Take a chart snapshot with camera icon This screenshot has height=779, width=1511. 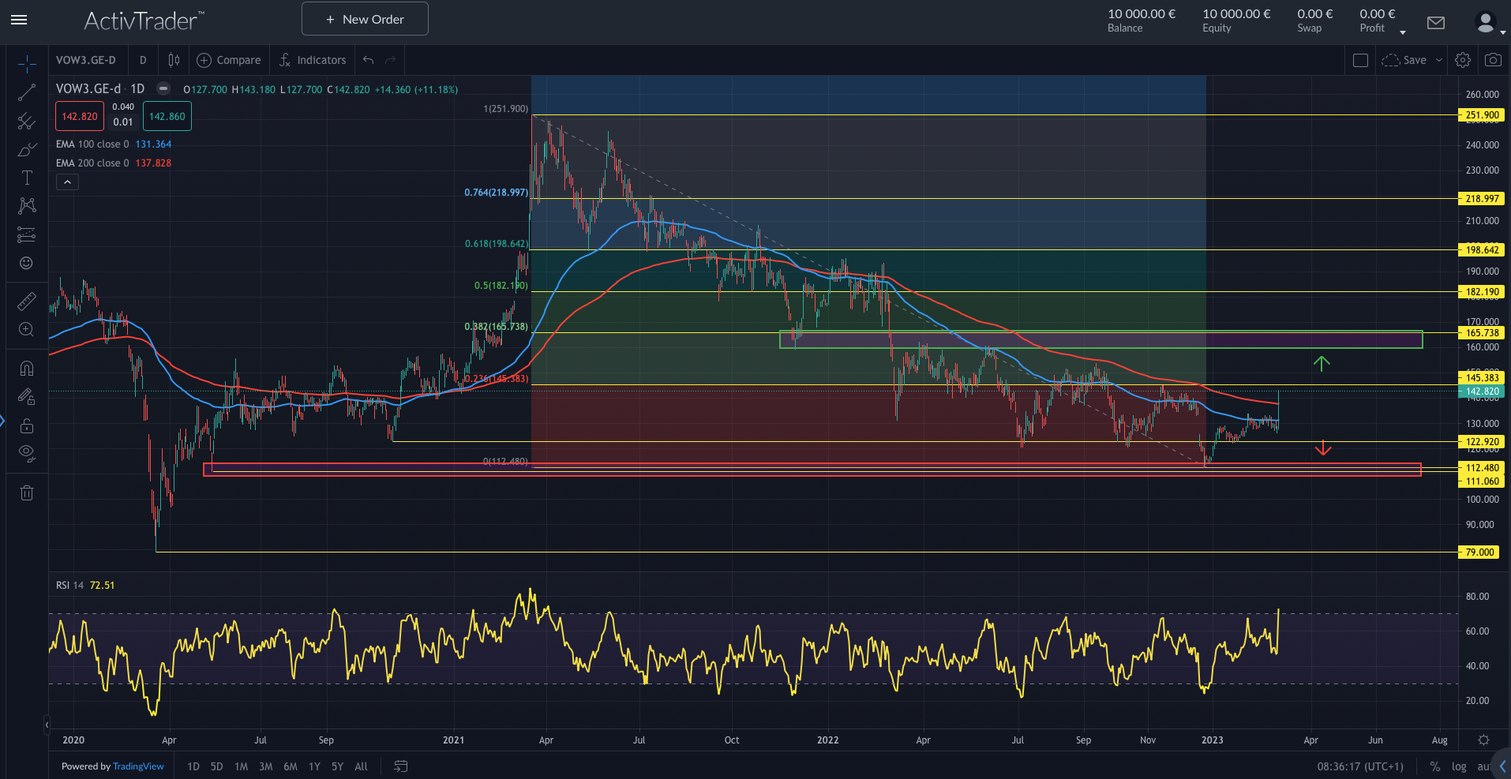1492,60
